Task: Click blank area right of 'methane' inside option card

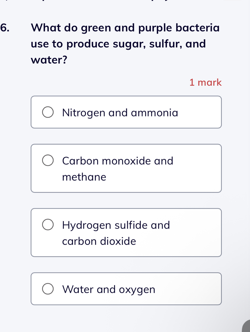Action: 162,177
